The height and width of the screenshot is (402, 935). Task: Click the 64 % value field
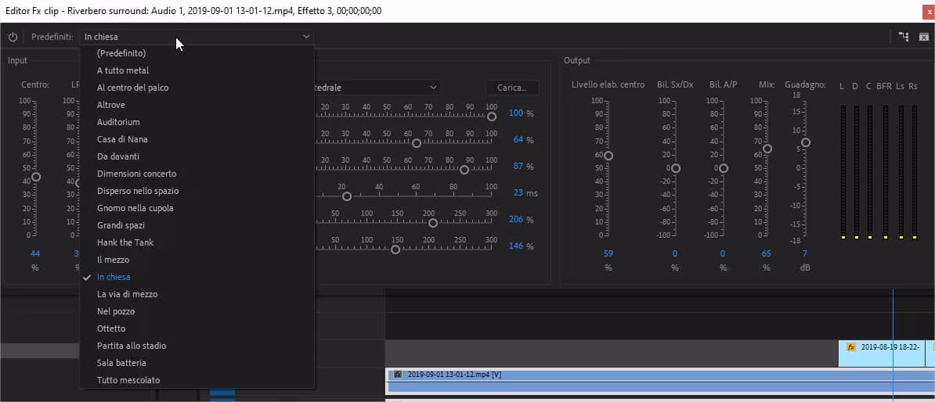coord(518,140)
